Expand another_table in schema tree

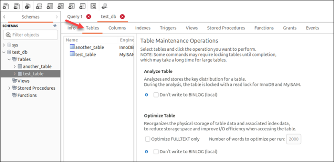coord(15,67)
